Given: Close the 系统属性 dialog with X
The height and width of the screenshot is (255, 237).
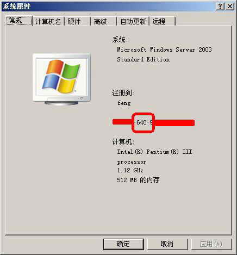Looking at the screenshot, I should click(x=230, y=7).
